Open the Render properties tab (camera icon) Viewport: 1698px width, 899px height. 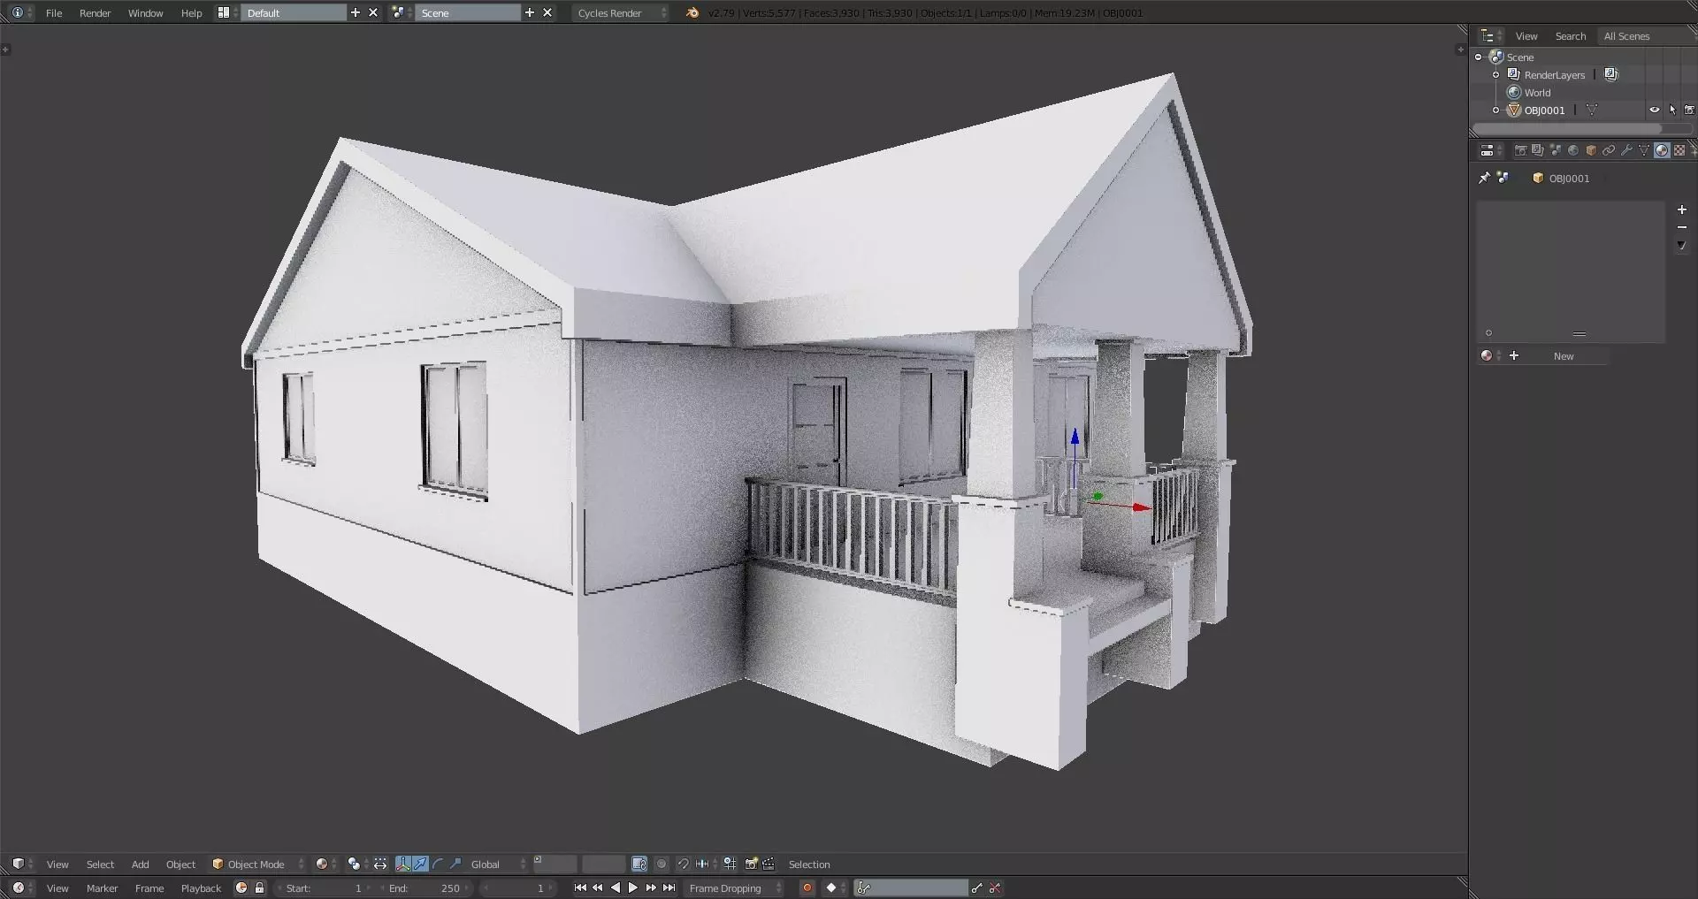[x=1520, y=150]
